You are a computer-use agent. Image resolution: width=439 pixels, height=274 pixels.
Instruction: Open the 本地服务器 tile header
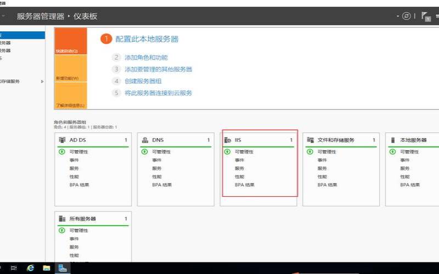click(x=414, y=140)
